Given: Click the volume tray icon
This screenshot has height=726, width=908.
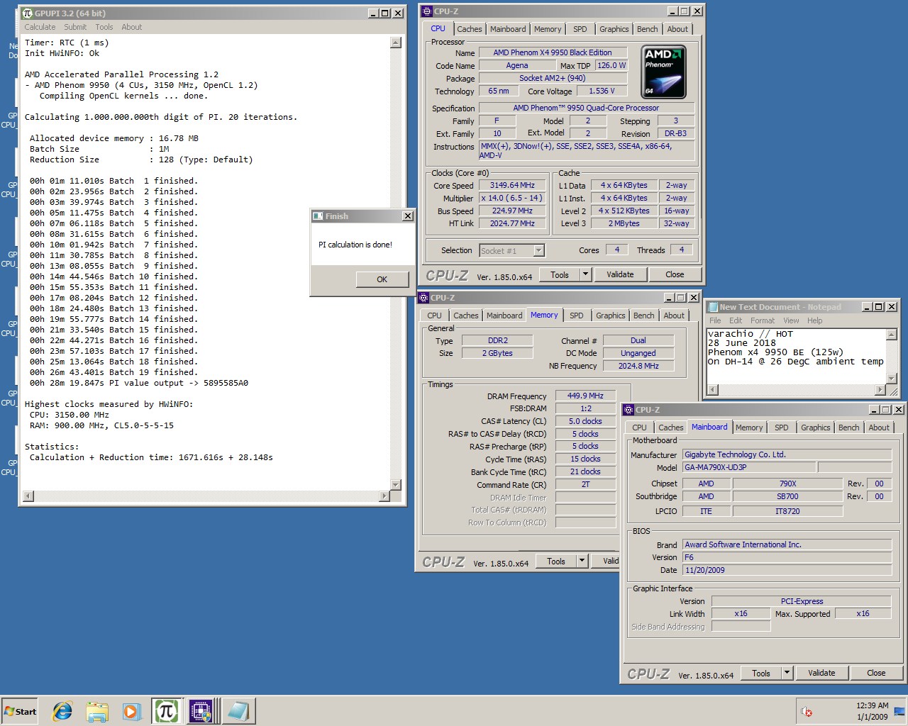Looking at the screenshot, I should pos(806,712).
